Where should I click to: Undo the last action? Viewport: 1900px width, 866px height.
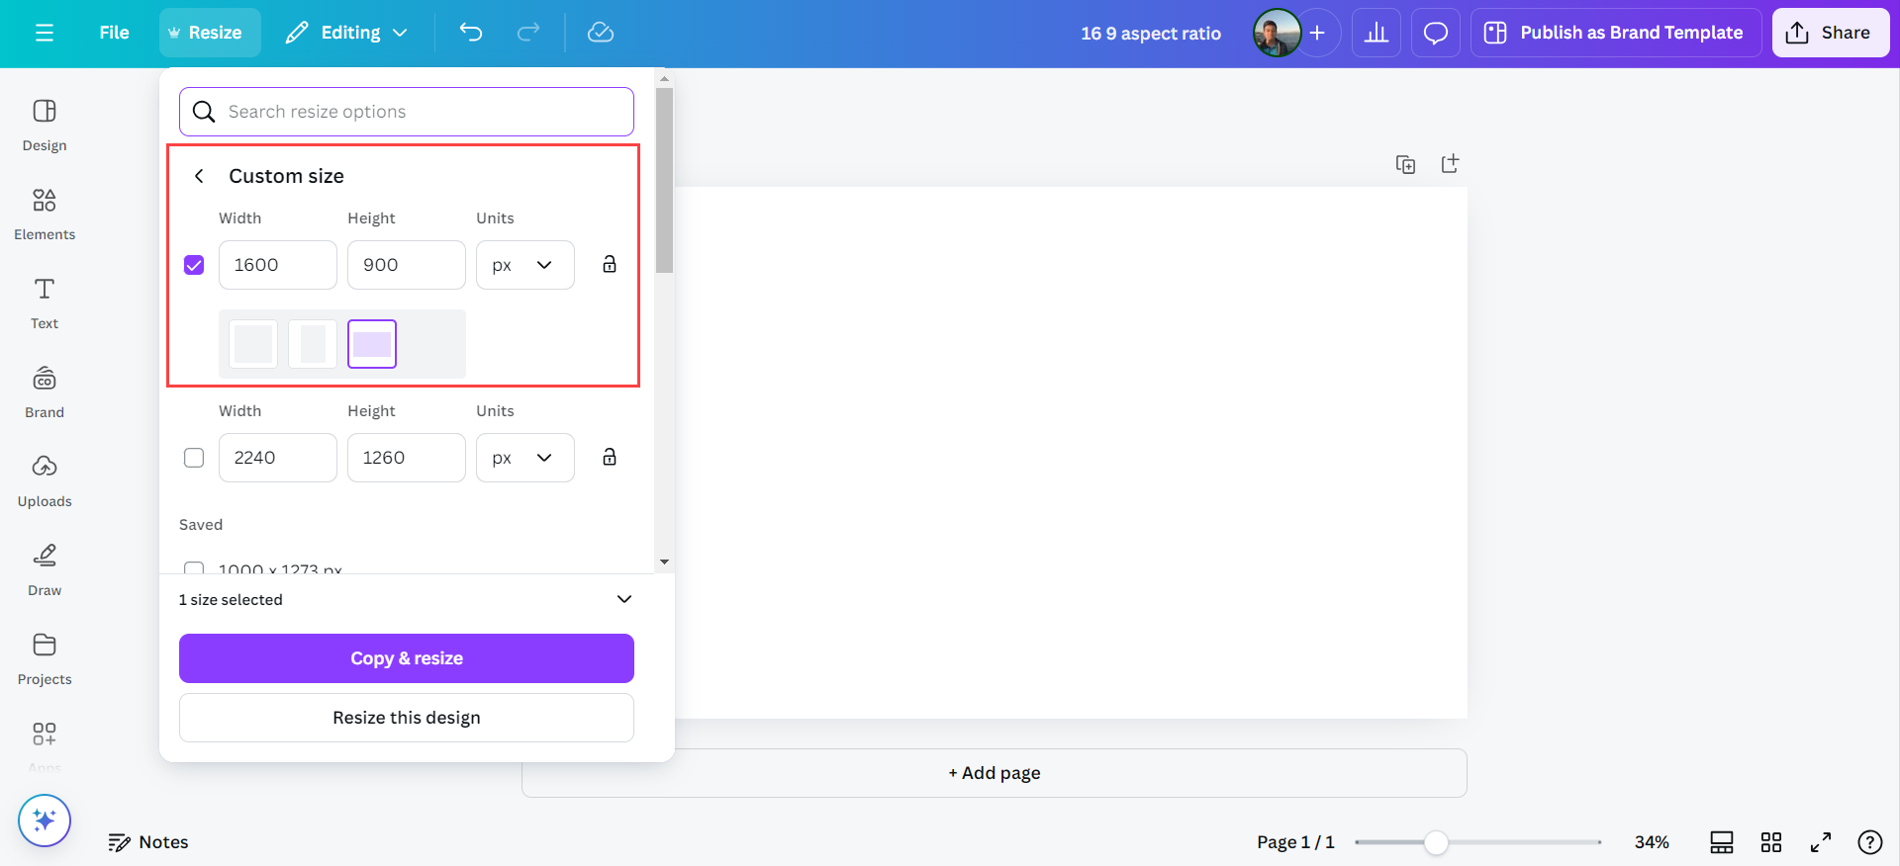pos(471,33)
